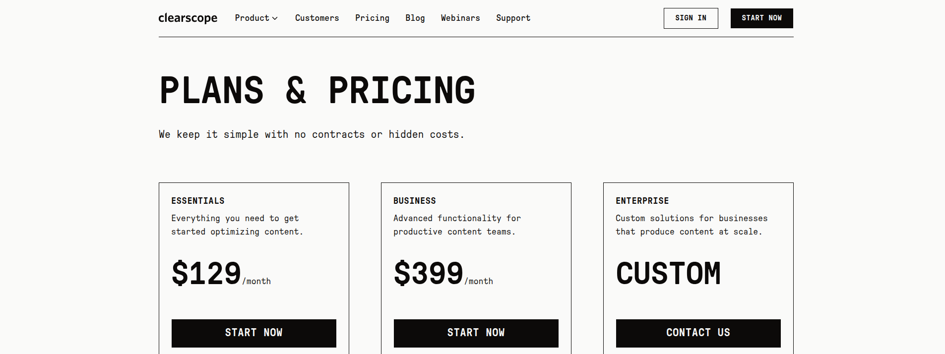Click the CUSTOM pricing label
Viewport: 945px width, 354px height.
click(668, 273)
